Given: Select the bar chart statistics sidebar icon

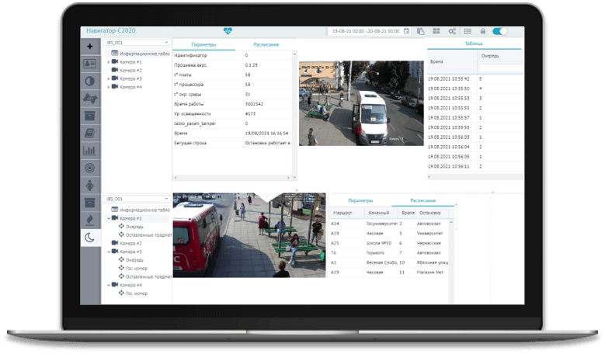Looking at the screenshot, I should coord(90,150).
